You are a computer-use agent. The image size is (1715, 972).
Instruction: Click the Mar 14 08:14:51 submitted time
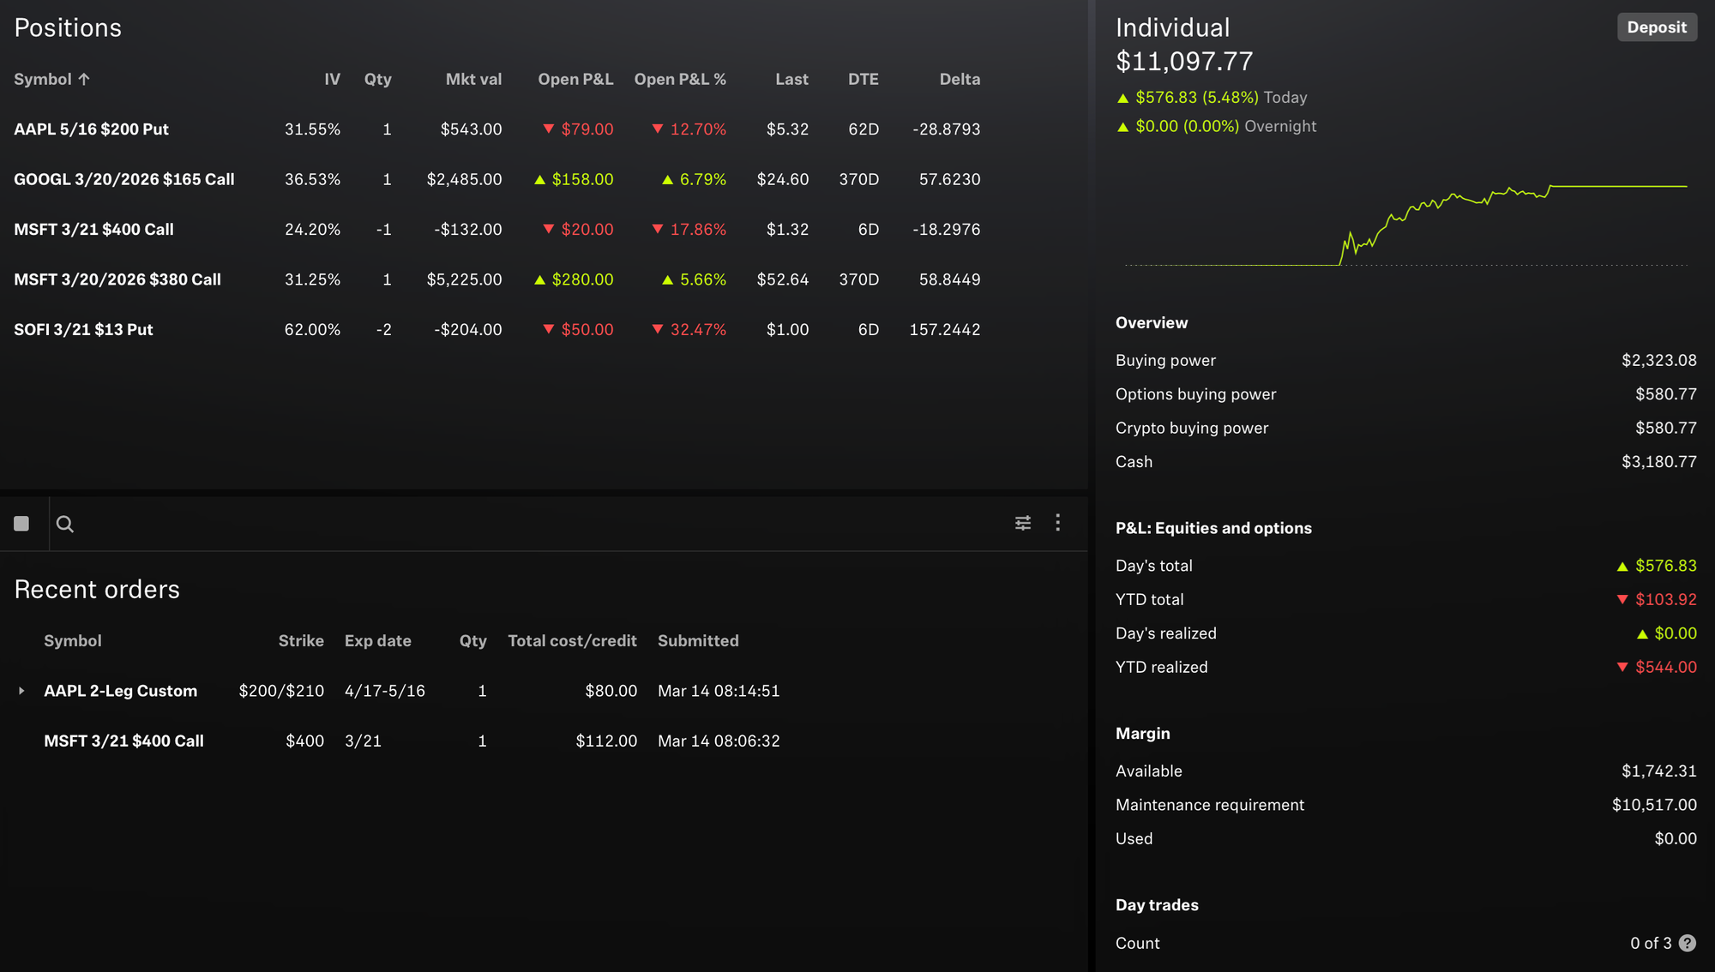coord(719,691)
